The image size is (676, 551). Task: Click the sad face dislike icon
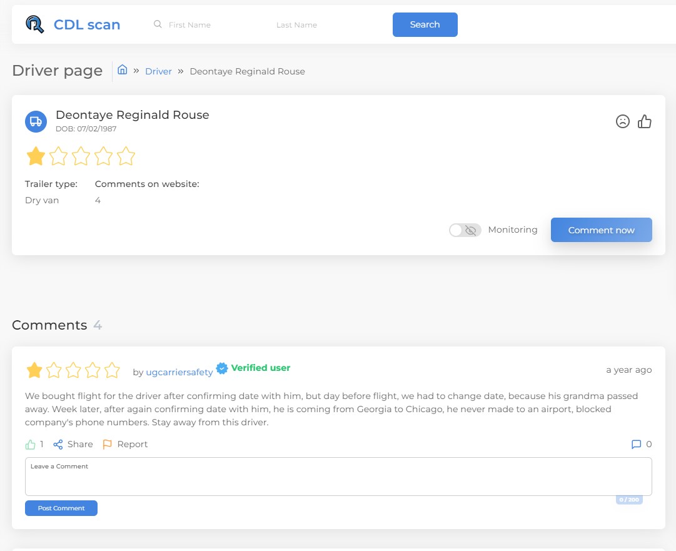pyautogui.click(x=622, y=121)
